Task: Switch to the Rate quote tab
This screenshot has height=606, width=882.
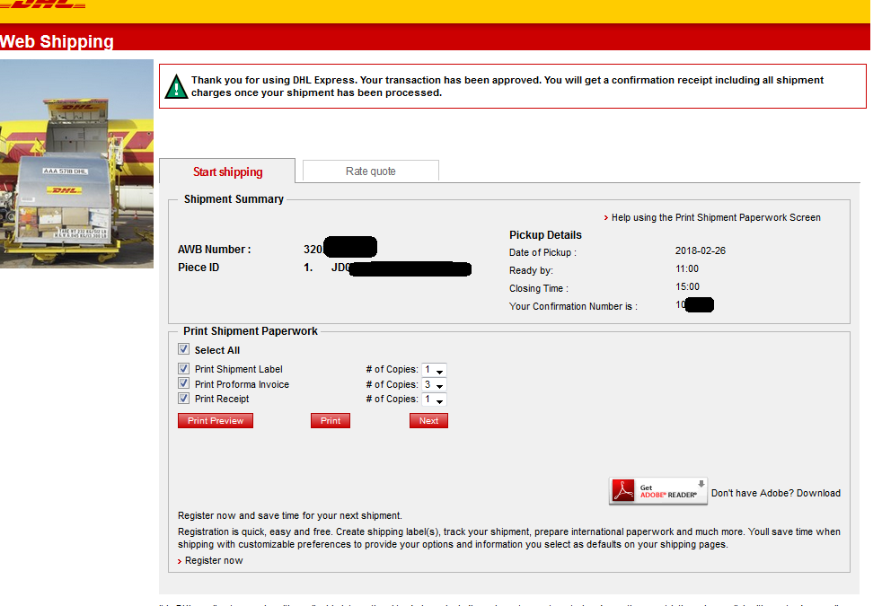Action: tap(370, 171)
